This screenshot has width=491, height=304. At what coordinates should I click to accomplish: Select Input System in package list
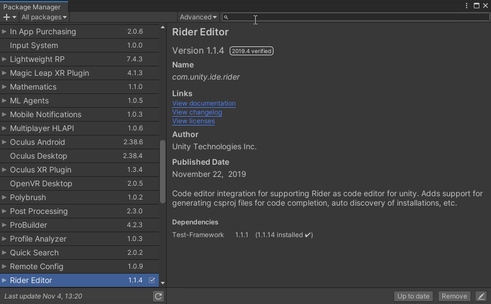click(34, 45)
